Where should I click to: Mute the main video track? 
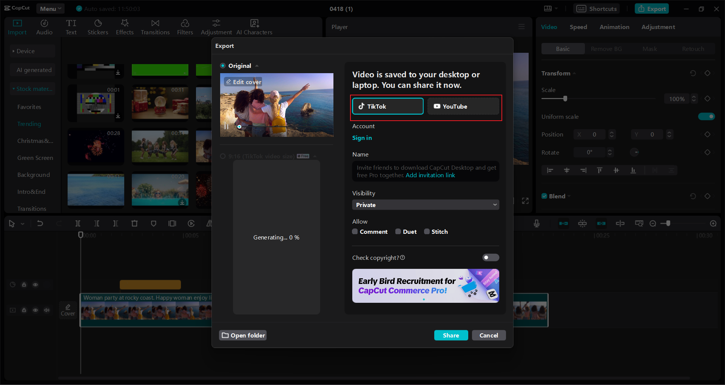click(x=47, y=310)
